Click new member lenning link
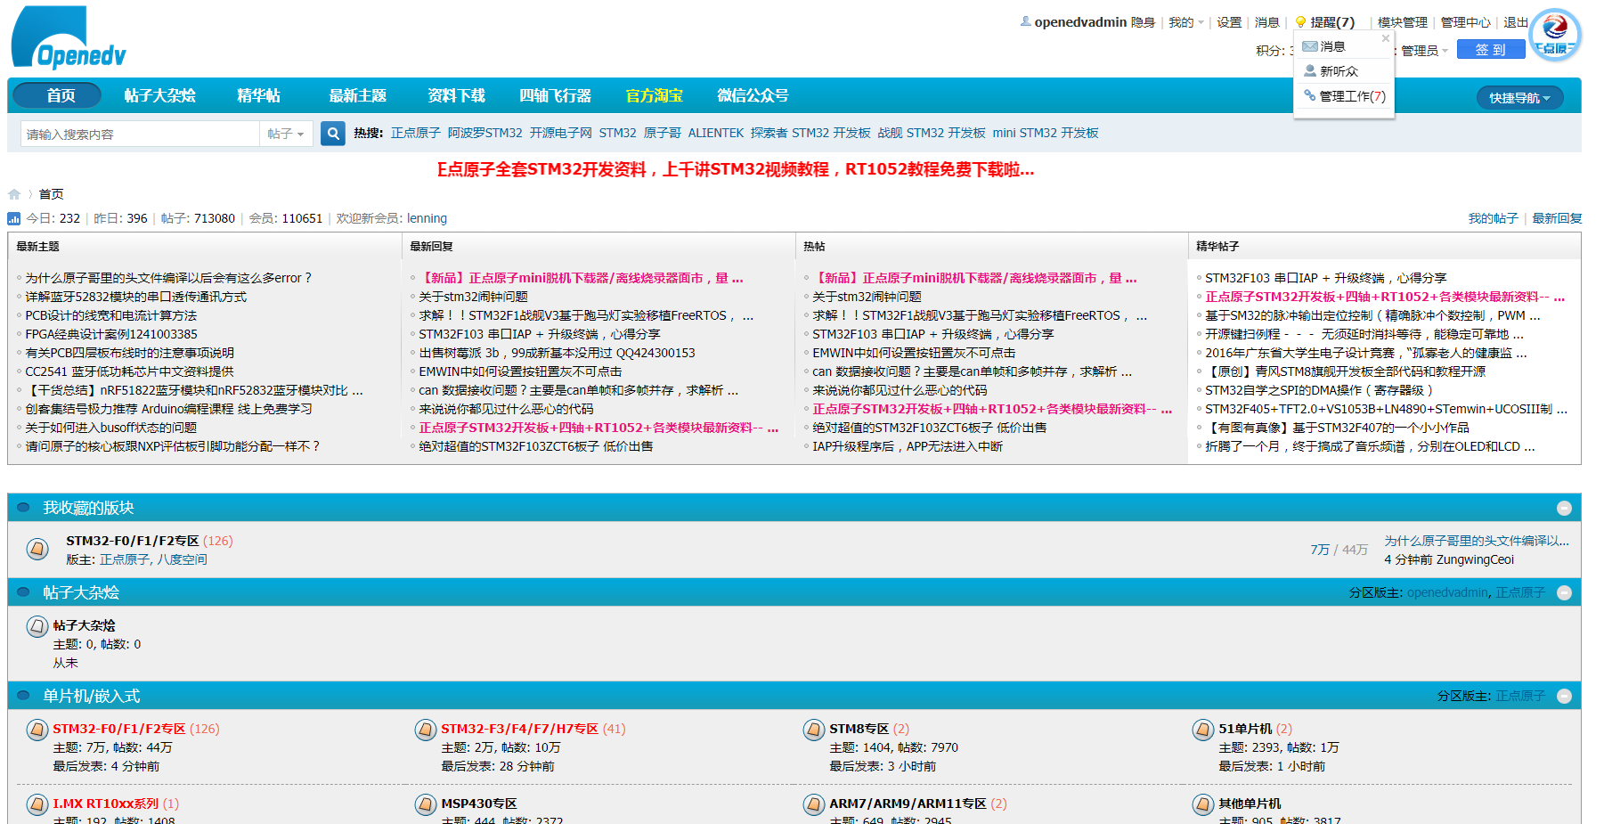 pos(427,218)
